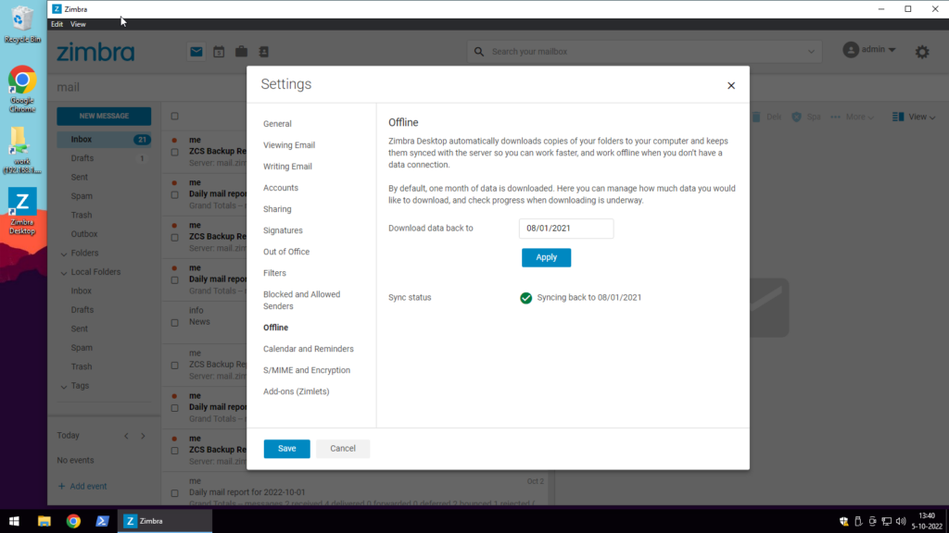Click the More ellipsis icon

point(835,117)
